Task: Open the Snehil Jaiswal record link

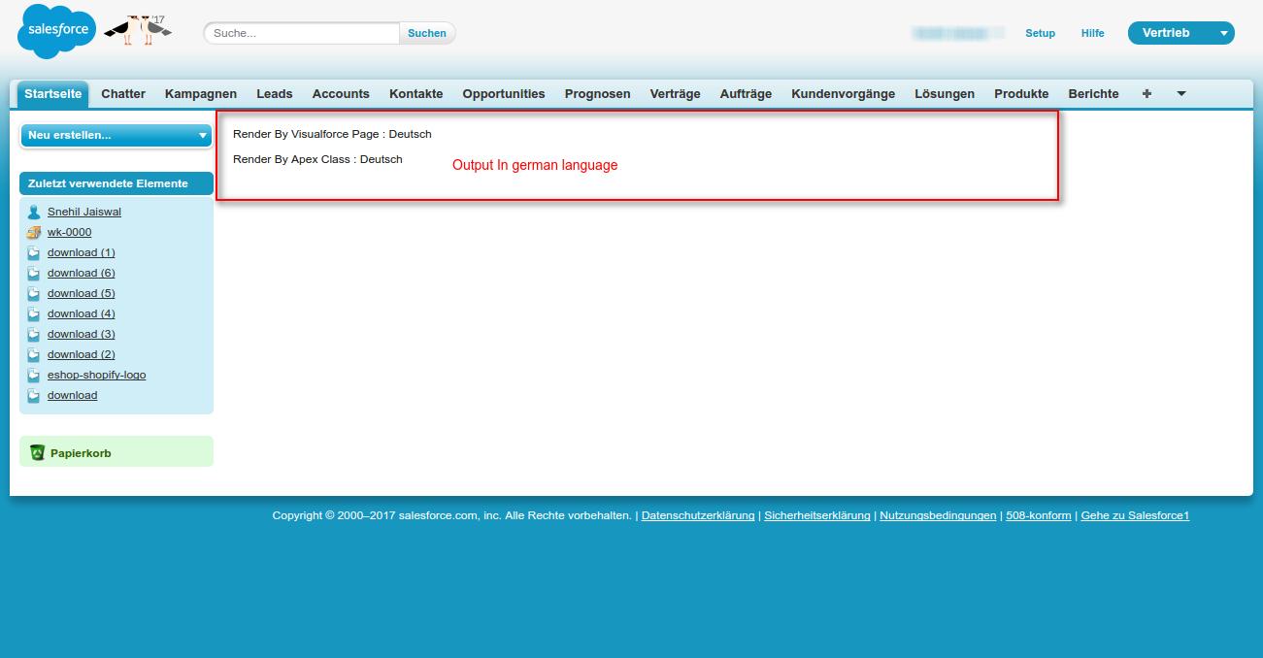Action: (84, 212)
